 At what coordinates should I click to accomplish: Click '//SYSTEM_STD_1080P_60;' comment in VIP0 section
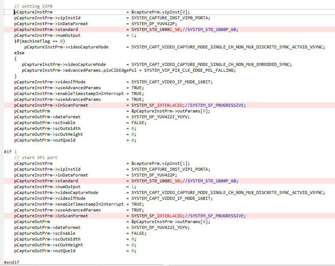pos(210,29)
